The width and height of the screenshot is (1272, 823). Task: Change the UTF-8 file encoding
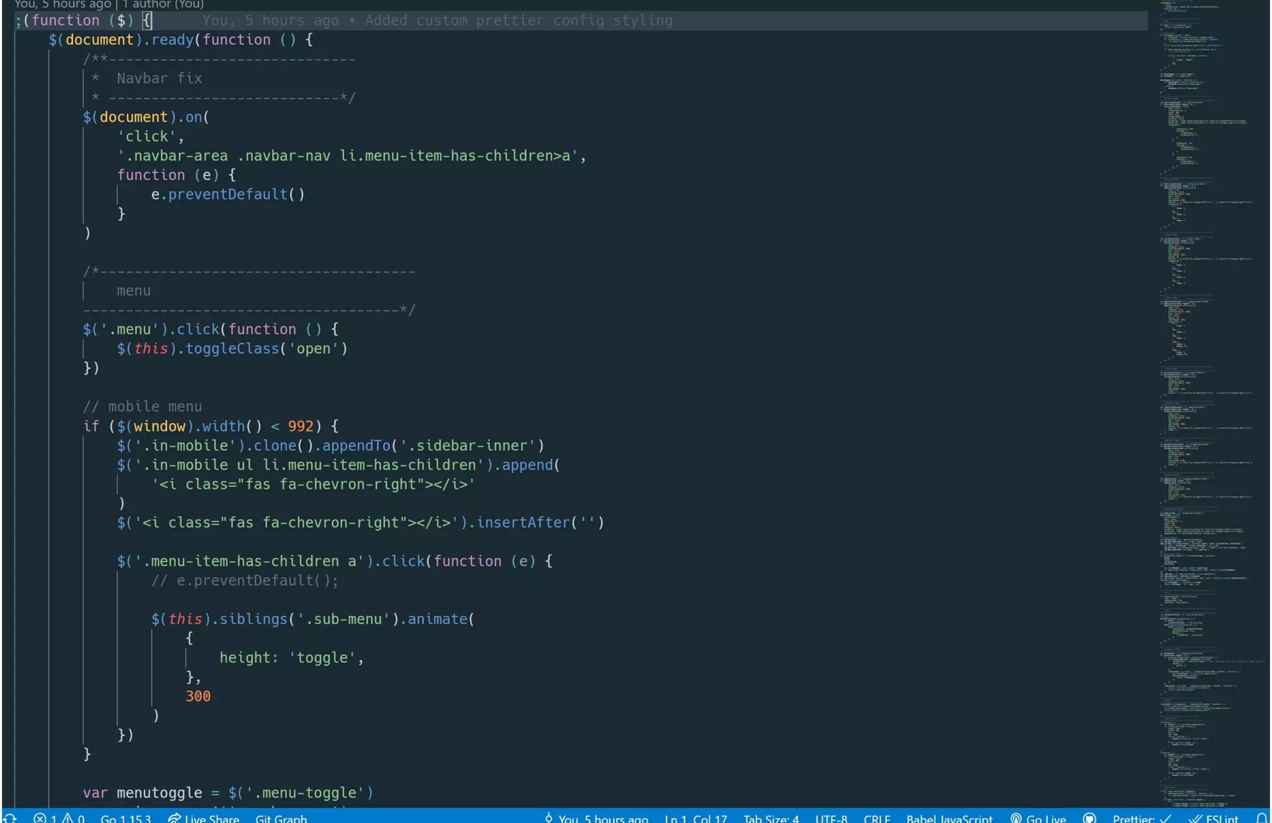click(831, 818)
